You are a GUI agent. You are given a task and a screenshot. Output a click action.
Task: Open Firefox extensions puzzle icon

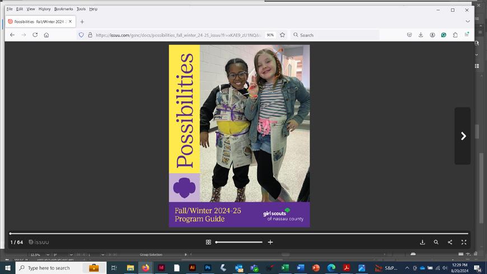455,35
